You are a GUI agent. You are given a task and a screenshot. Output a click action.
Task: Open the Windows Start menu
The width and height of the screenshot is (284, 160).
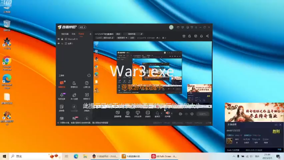pyautogui.click(x=4, y=156)
